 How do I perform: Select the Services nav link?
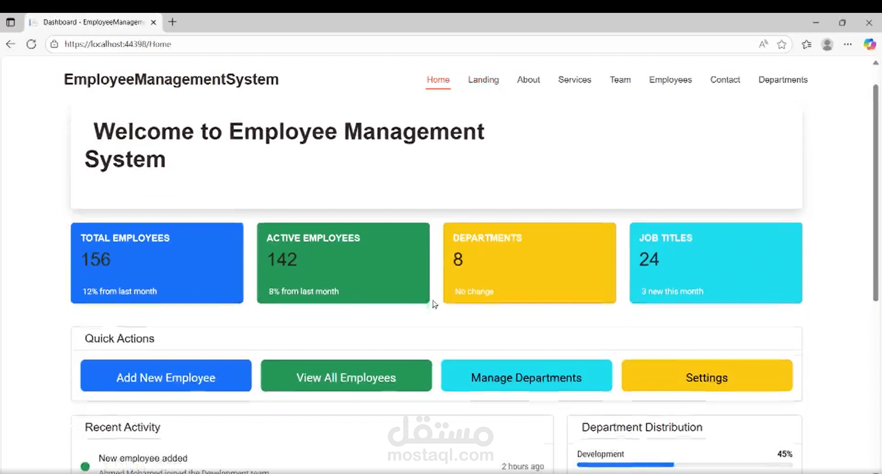coord(574,80)
